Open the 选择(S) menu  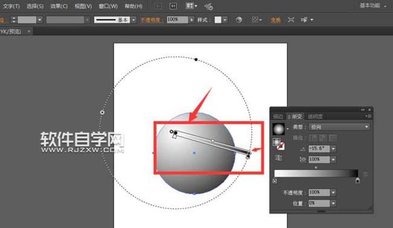[x=35, y=6]
